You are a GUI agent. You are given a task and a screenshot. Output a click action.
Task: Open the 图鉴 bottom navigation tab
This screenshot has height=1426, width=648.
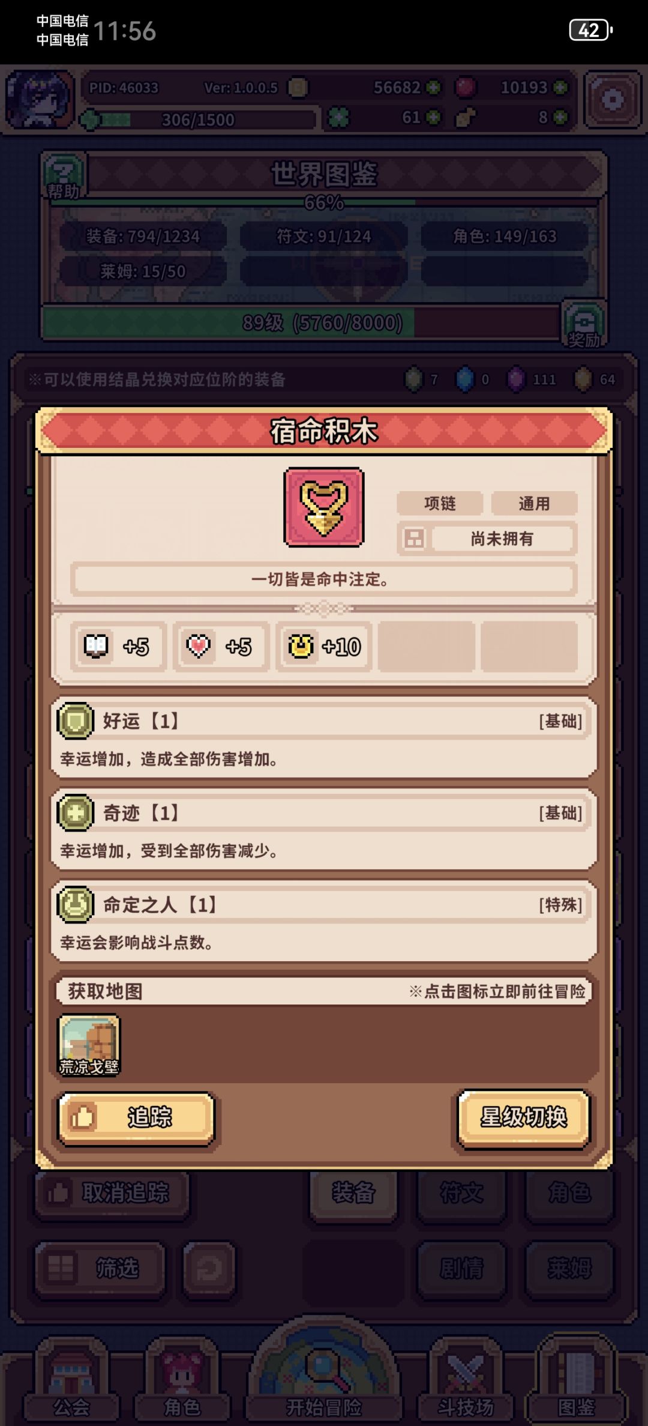[x=576, y=1381]
